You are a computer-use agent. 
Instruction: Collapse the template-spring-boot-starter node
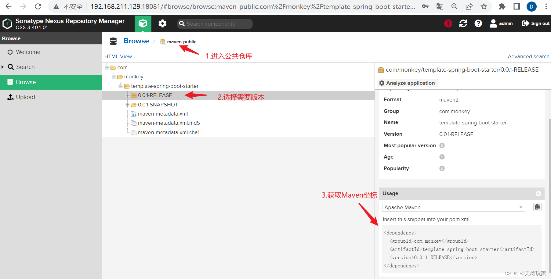point(121,86)
